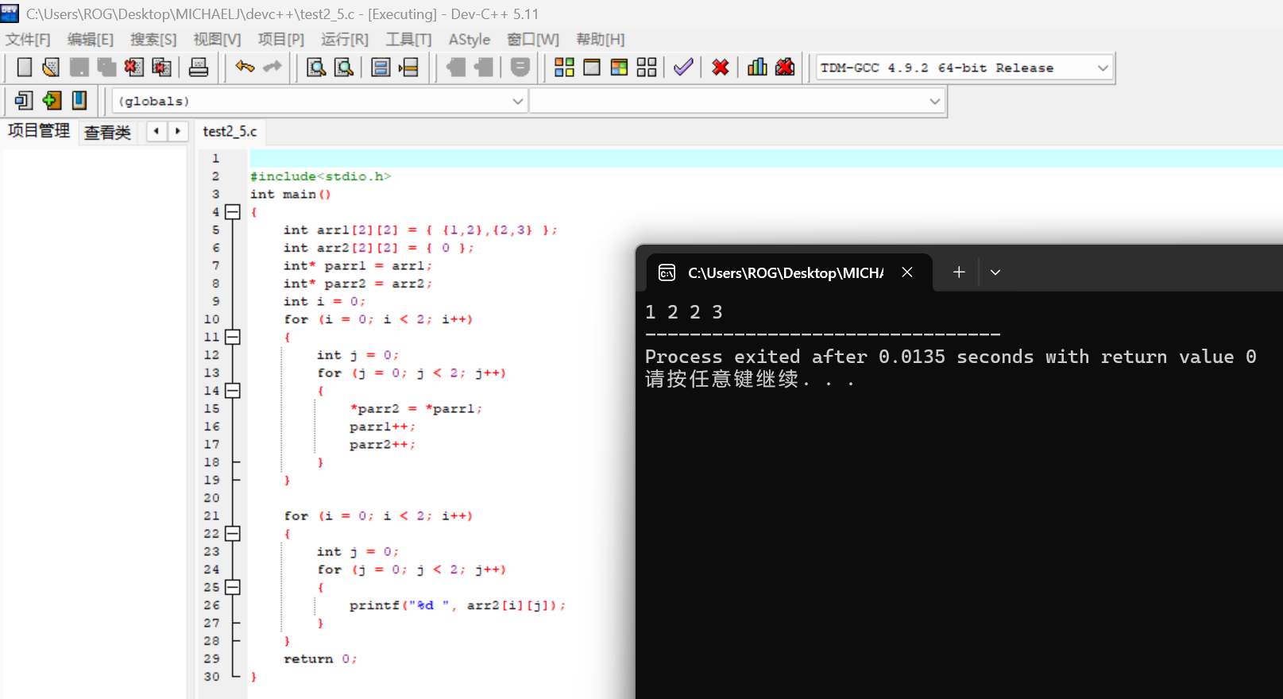The image size is (1283, 699).
Task: Open the 工具[T] menu
Action: [x=408, y=40]
